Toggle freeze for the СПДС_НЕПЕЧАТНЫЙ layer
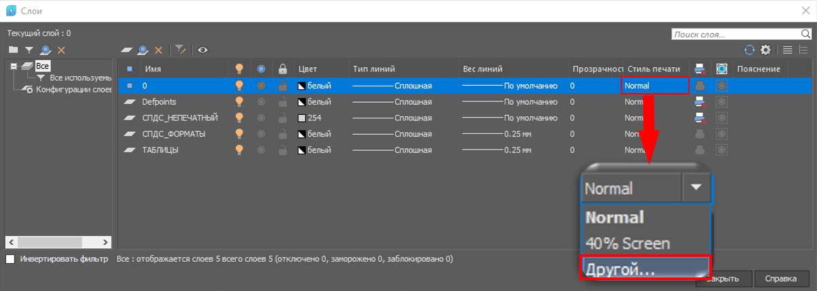 [x=261, y=118]
